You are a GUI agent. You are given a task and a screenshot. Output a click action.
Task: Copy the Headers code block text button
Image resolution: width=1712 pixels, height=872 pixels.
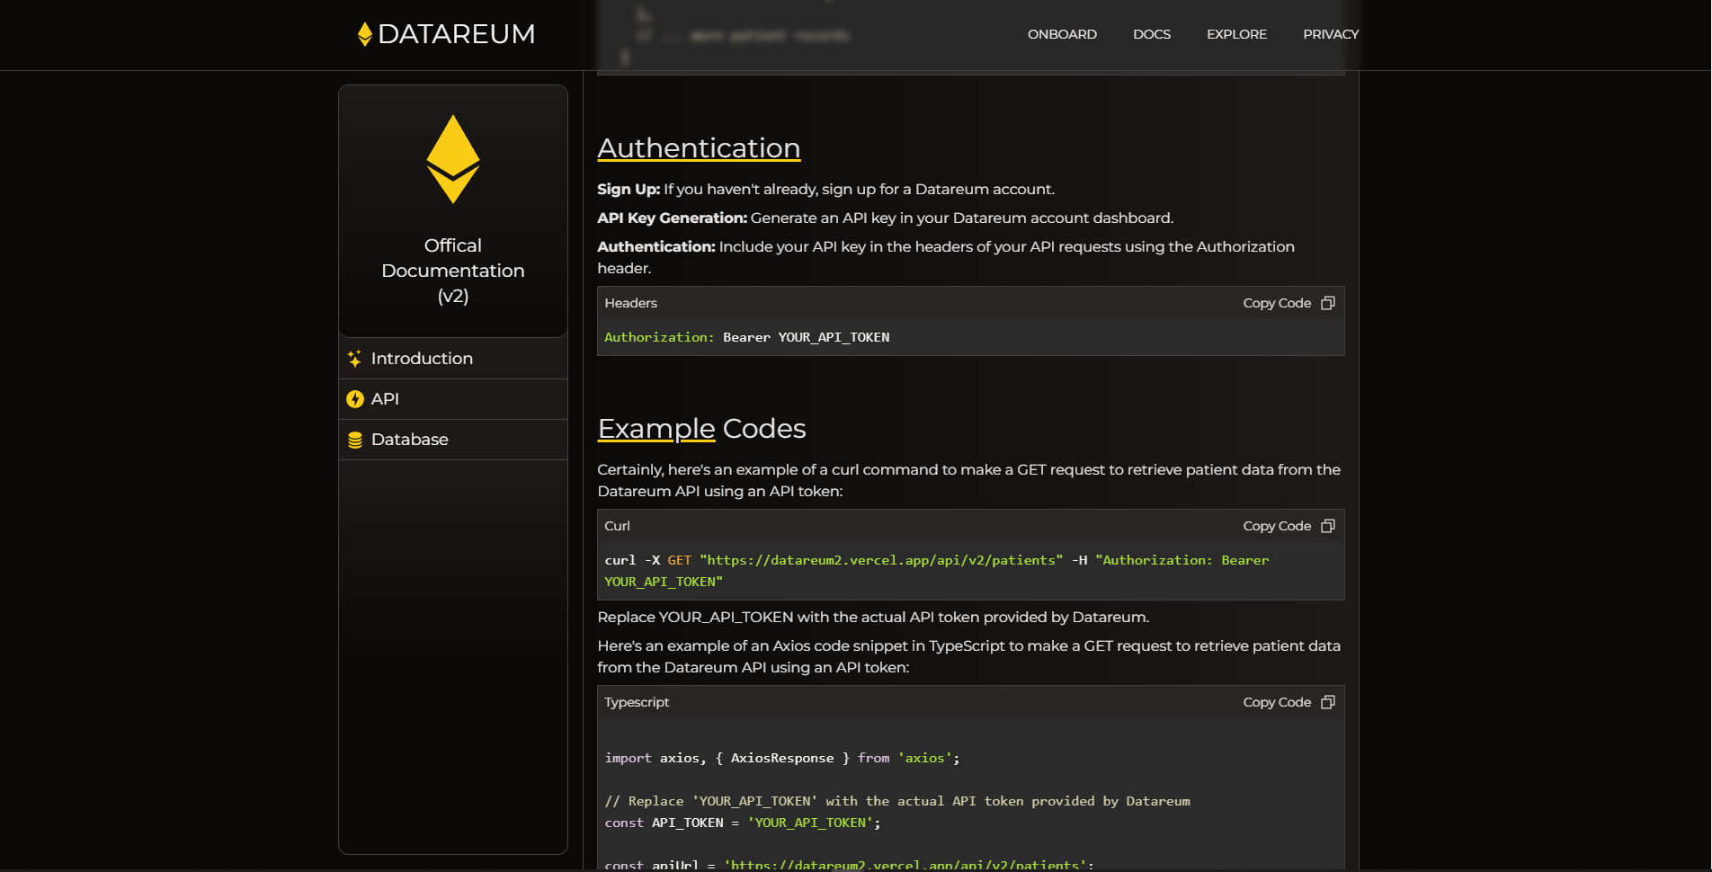click(1277, 303)
